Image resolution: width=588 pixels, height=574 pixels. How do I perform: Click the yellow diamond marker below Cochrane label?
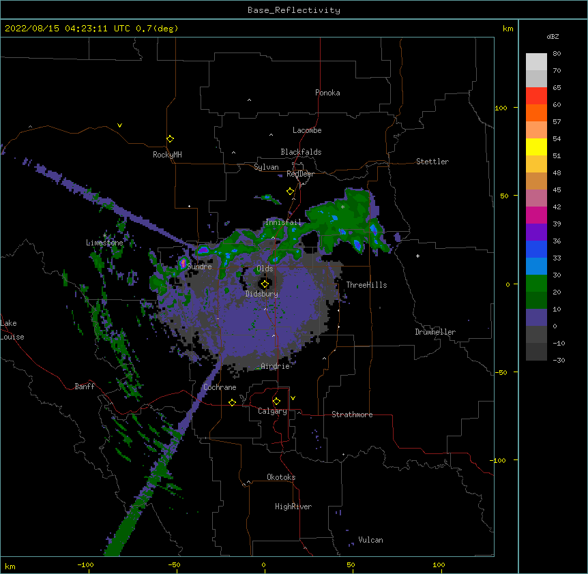[x=232, y=402]
